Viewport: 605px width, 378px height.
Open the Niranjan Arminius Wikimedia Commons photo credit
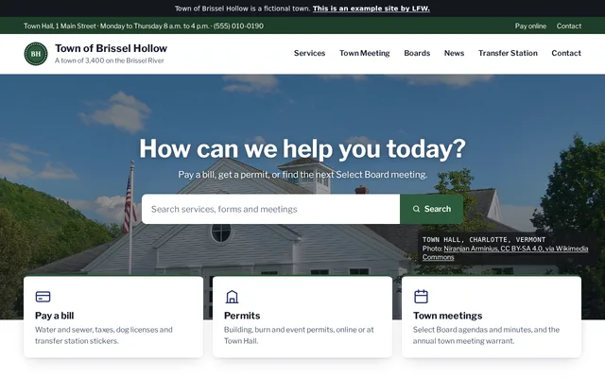pyautogui.click(x=505, y=252)
